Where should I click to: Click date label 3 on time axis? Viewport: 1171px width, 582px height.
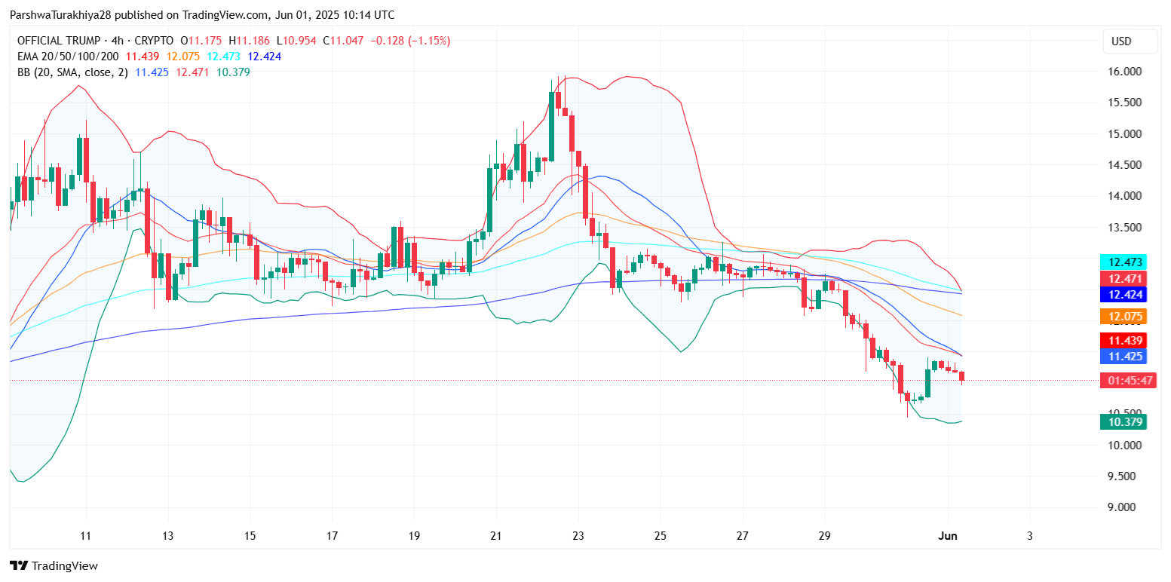click(x=1030, y=535)
